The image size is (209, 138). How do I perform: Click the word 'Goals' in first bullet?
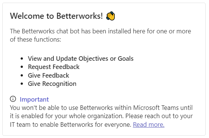click(126, 58)
